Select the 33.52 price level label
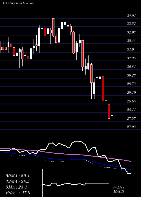 pyautogui.click(x=131, y=23)
